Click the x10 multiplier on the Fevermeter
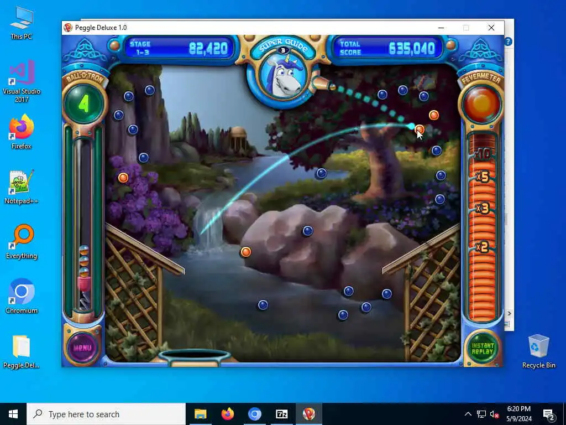566x425 pixels. [482, 154]
